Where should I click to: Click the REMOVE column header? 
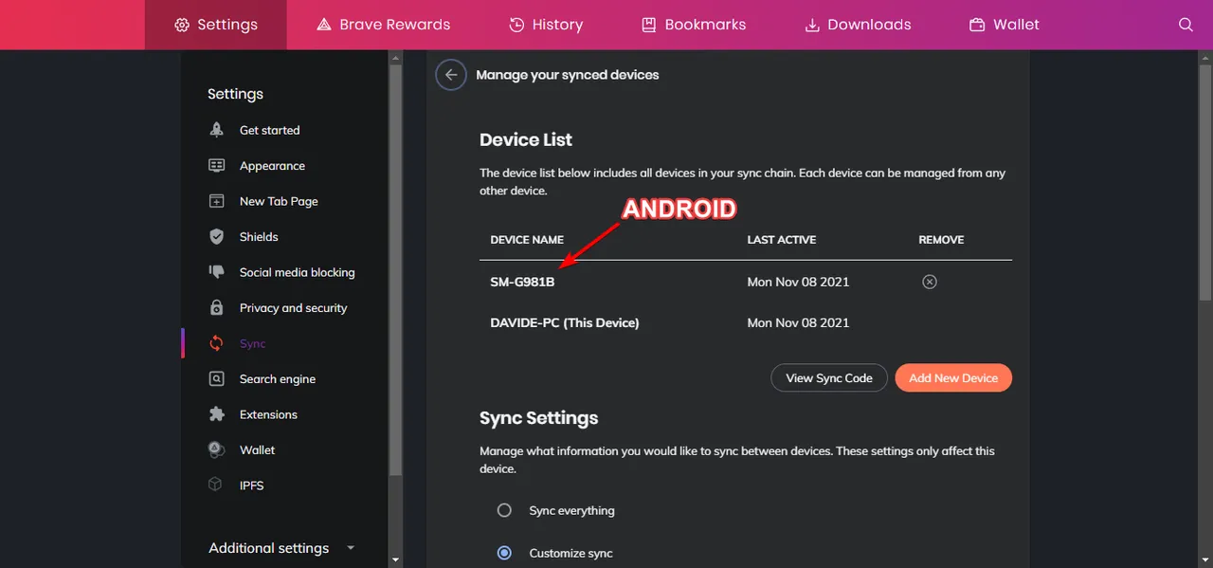coord(941,240)
